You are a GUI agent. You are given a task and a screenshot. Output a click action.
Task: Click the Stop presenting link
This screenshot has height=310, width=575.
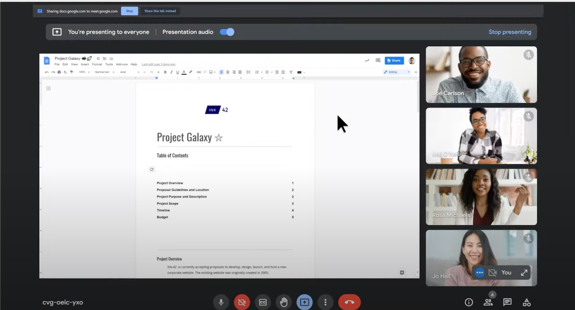[x=510, y=32]
